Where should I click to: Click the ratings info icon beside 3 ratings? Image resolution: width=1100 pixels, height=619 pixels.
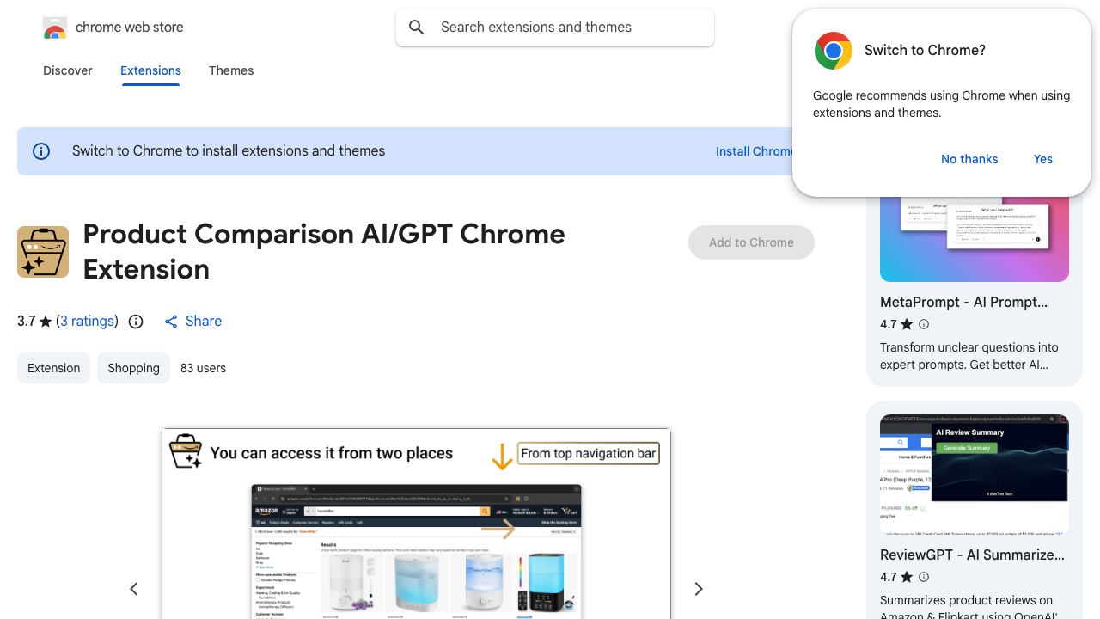tap(136, 322)
